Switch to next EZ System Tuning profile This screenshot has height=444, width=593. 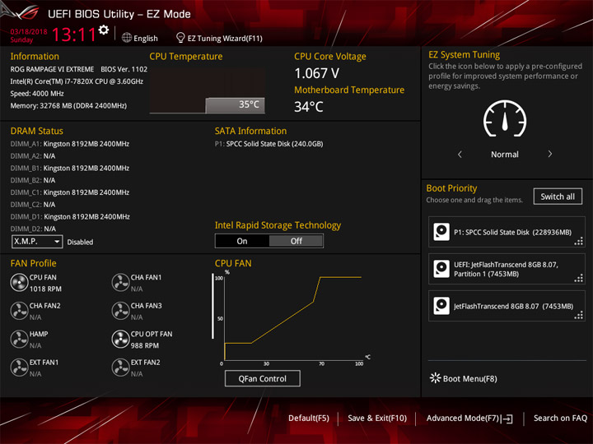(550, 154)
